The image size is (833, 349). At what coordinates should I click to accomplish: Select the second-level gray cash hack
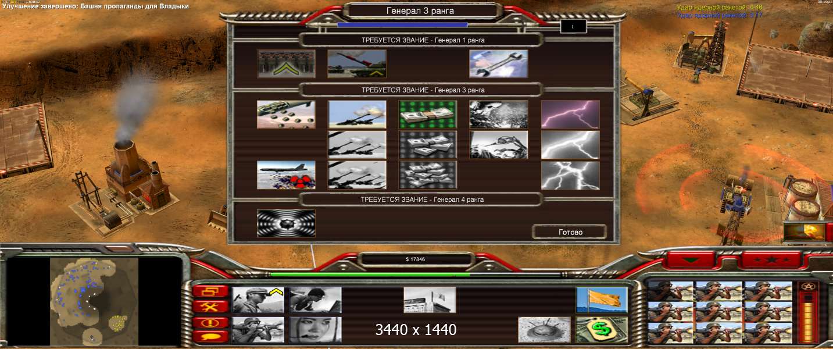coord(428,145)
